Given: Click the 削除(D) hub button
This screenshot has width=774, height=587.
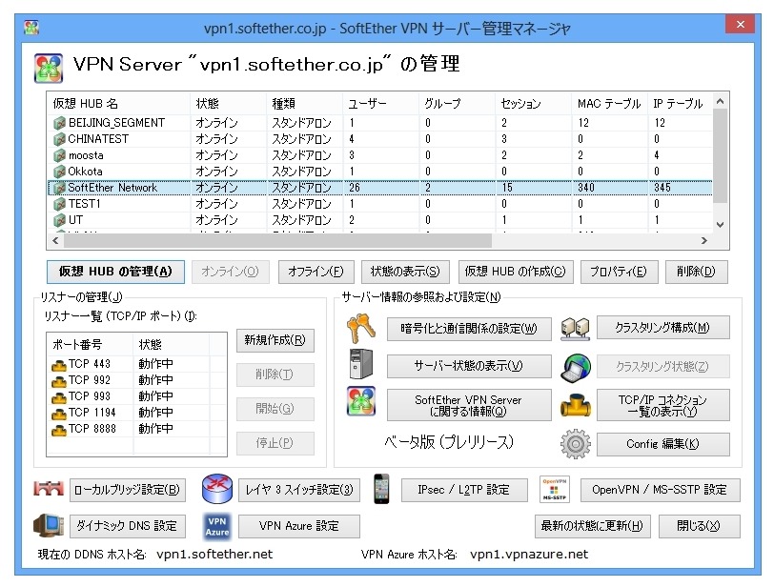Looking at the screenshot, I should pyautogui.click(x=696, y=272).
